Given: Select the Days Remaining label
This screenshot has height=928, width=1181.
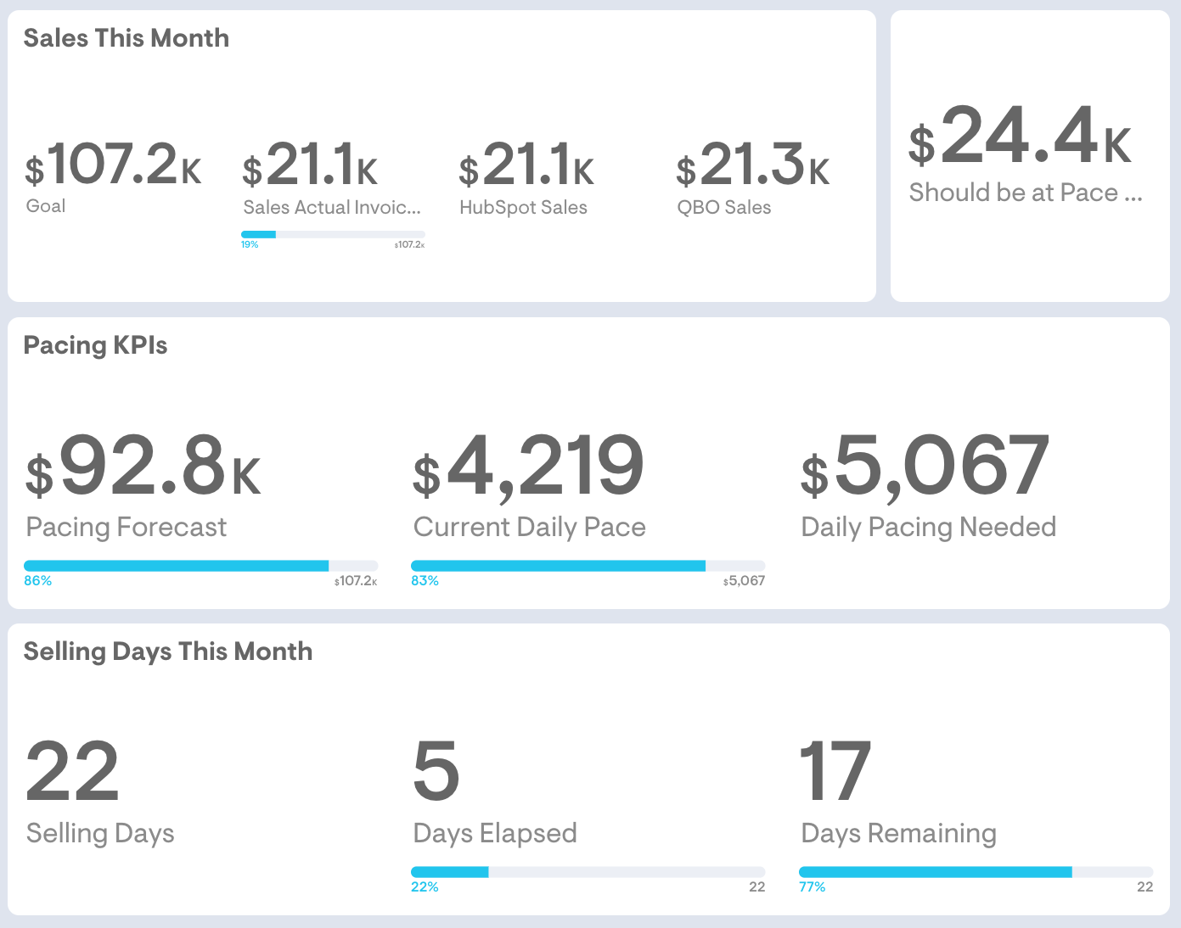Looking at the screenshot, I should tap(899, 834).
